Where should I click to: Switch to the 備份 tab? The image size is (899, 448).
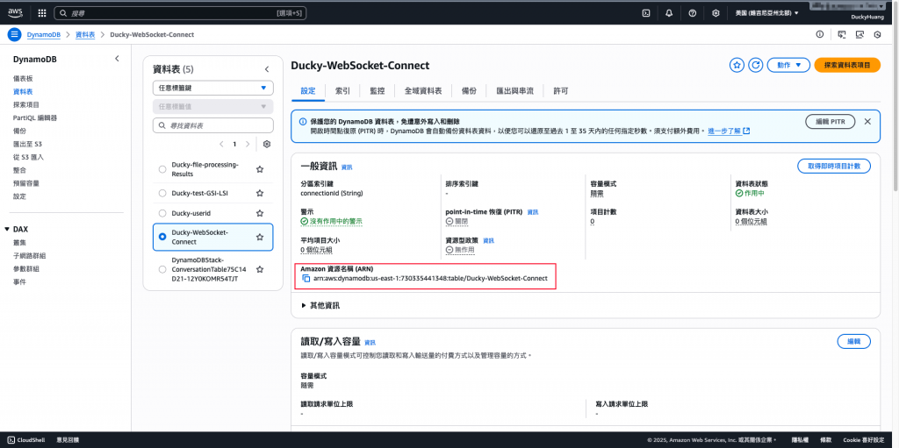point(469,91)
